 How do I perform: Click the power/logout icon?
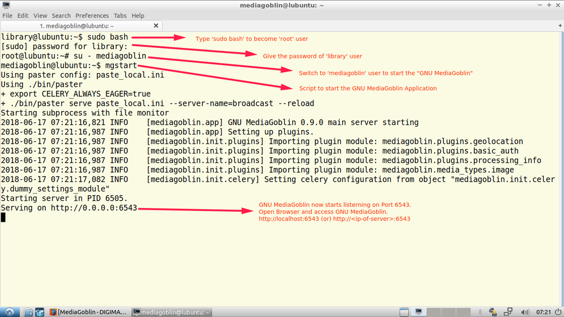pyautogui.click(x=557, y=312)
